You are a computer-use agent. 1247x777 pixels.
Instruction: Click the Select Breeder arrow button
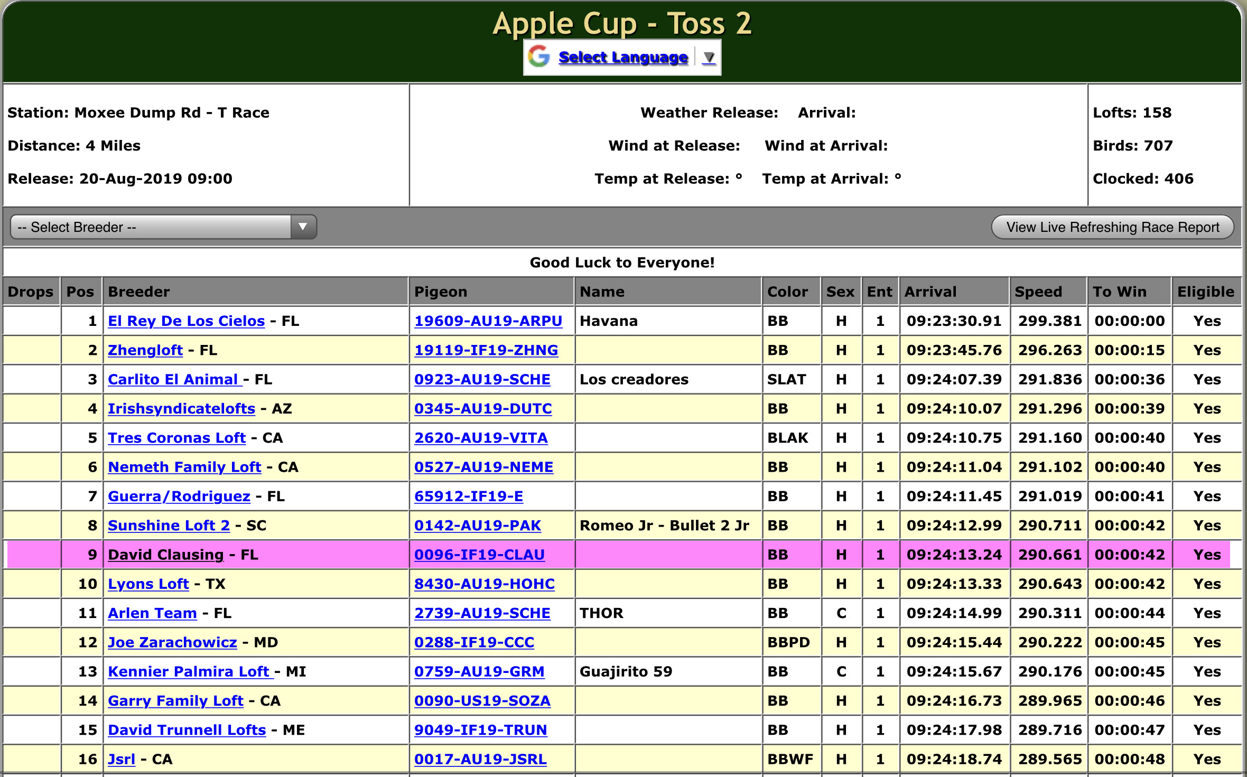pyautogui.click(x=303, y=227)
